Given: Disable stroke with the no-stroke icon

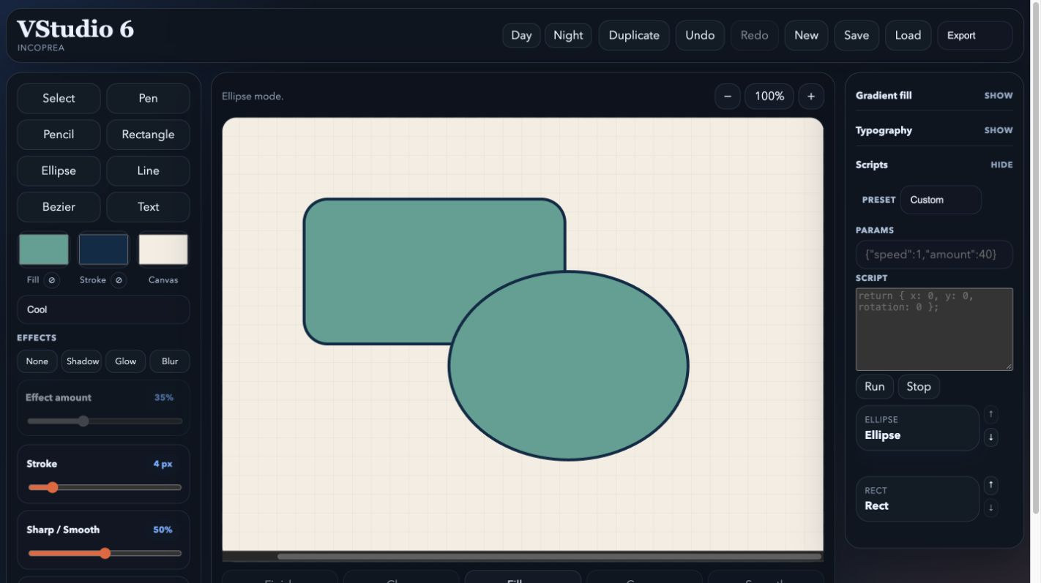Looking at the screenshot, I should click(x=119, y=280).
